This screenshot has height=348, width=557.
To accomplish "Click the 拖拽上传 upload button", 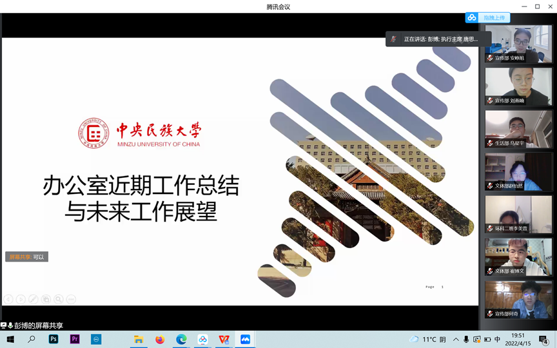I will click(488, 17).
